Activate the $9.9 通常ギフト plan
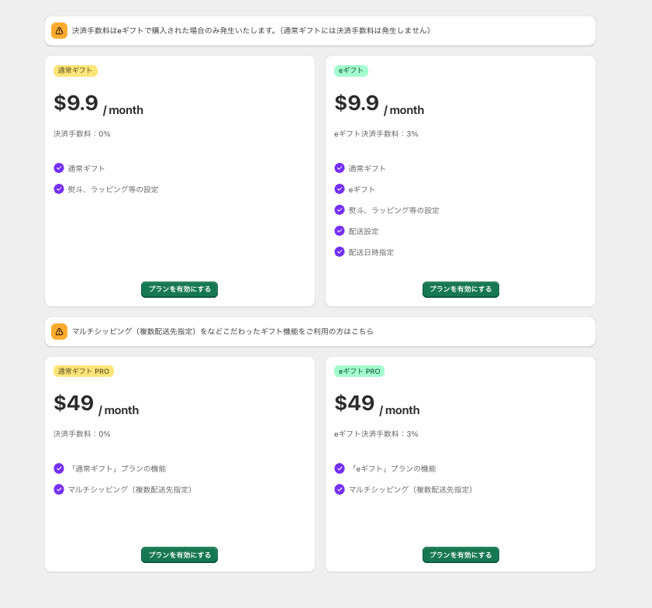 pyautogui.click(x=179, y=289)
